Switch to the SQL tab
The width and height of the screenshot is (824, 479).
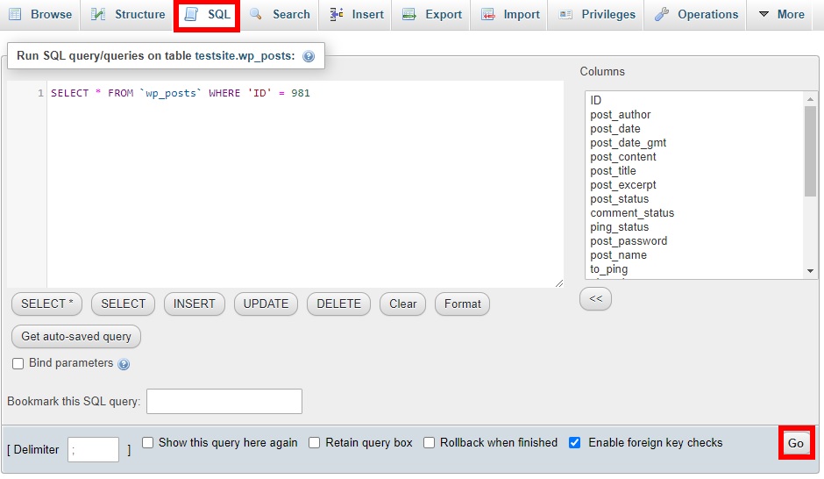[208, 15]
